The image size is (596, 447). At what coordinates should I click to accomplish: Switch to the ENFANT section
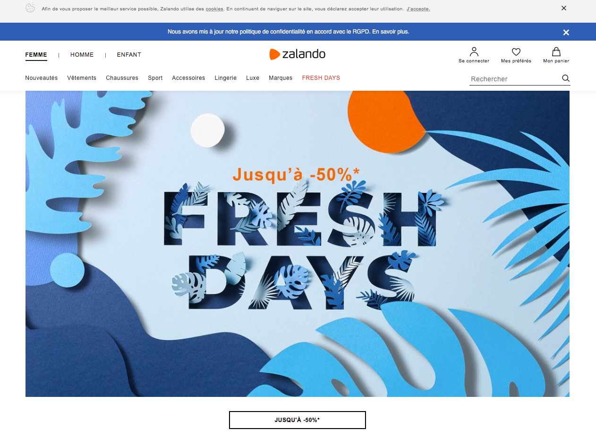coord(129,55)
